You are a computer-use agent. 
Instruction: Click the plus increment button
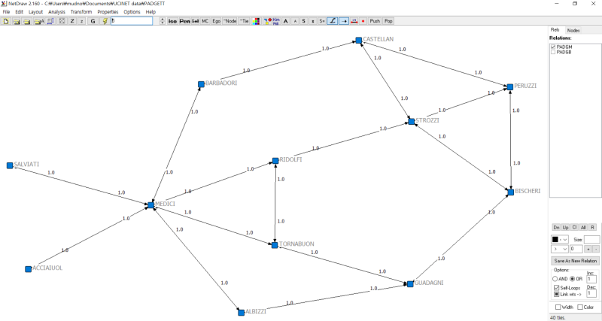(588, 249)
